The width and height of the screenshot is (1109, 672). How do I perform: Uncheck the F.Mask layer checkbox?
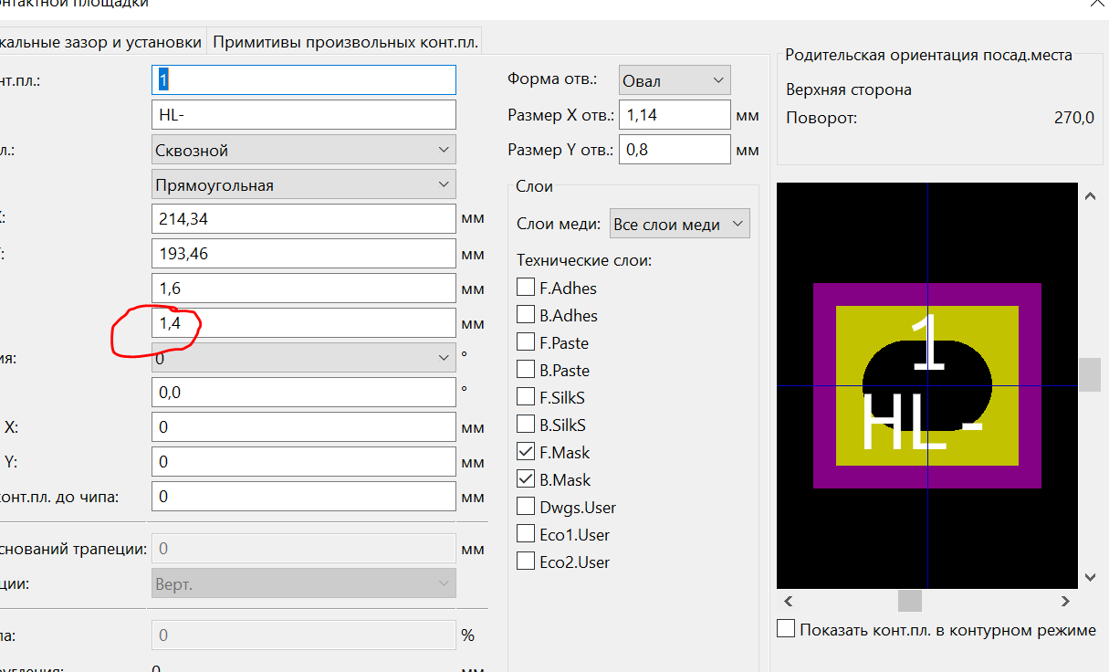click(526, 452)
